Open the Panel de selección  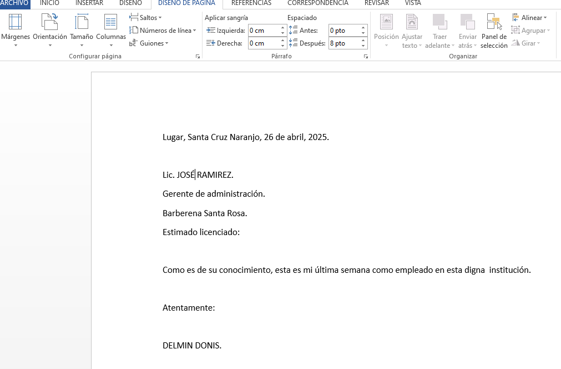tap(494, 31)
